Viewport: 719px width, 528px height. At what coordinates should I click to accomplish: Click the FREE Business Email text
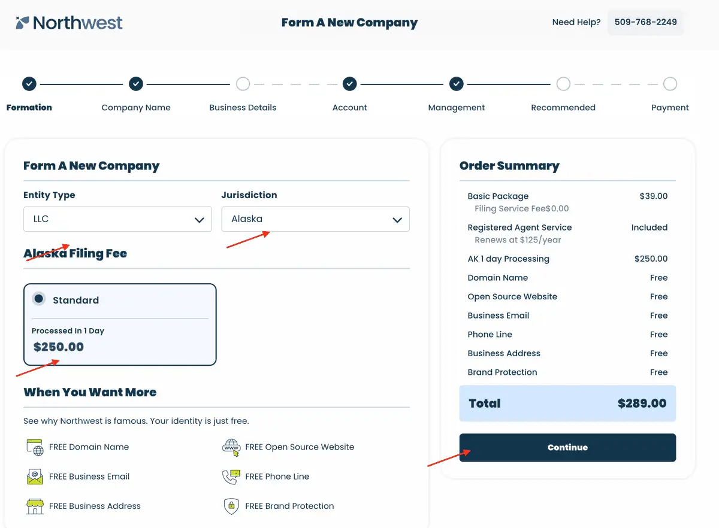tap(89, 477)
